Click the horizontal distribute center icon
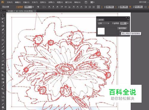Viewport: 149px width, 110px height. pyautogui.click(x=90, y=7)
